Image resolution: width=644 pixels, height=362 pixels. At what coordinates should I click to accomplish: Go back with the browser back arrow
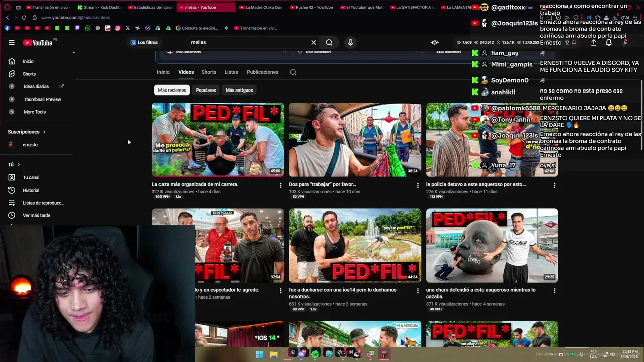[x=7, y=18]
